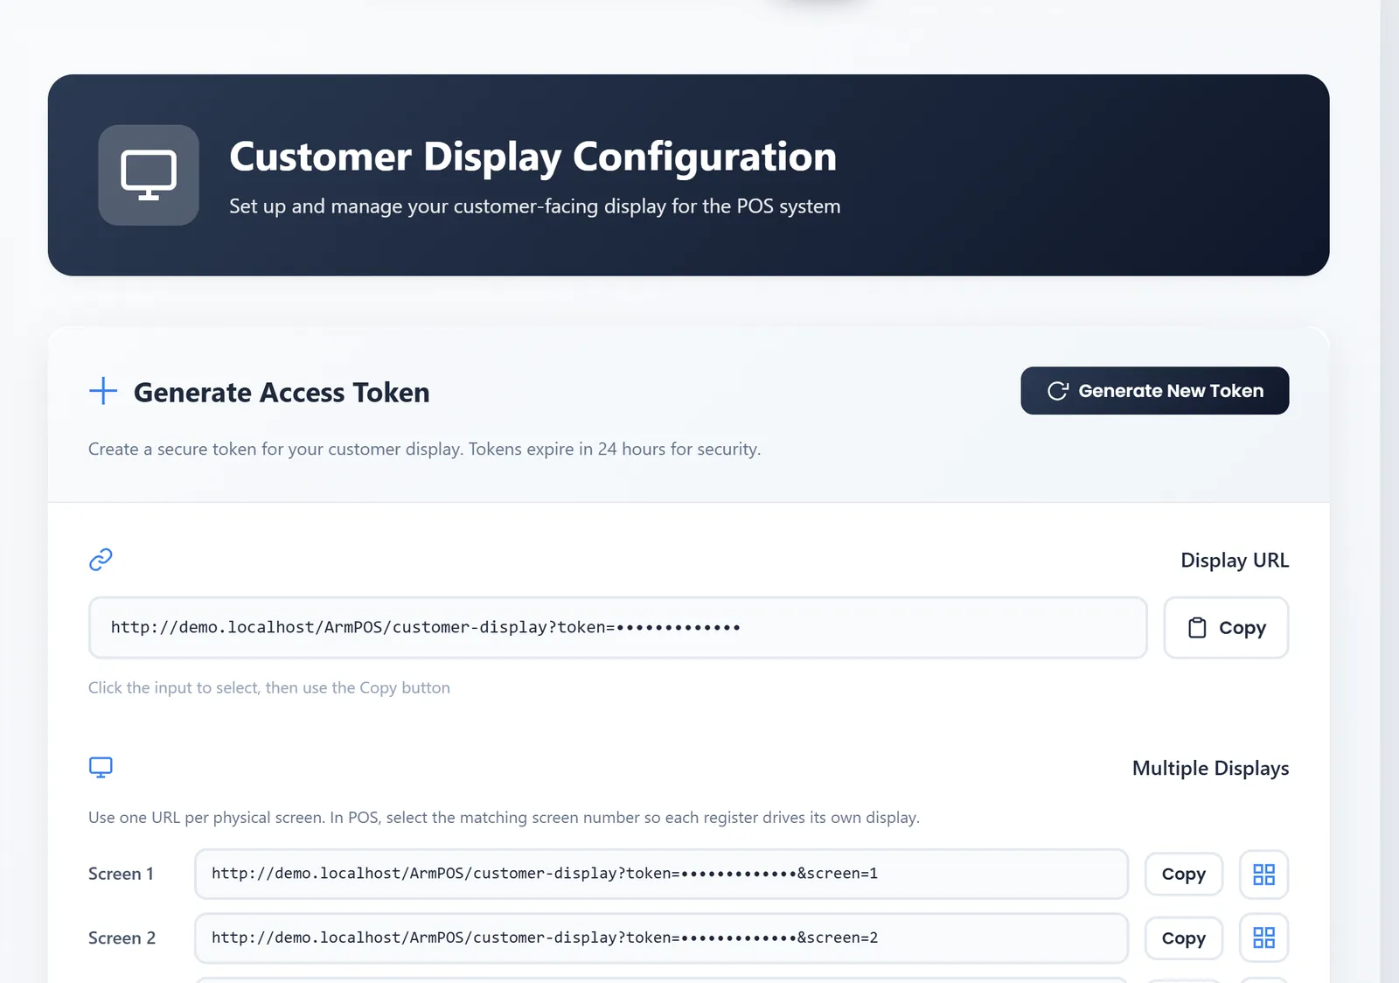Click the chain link icon for Display URL
This screenshot has height=983, width=1399.
(101, 560)
